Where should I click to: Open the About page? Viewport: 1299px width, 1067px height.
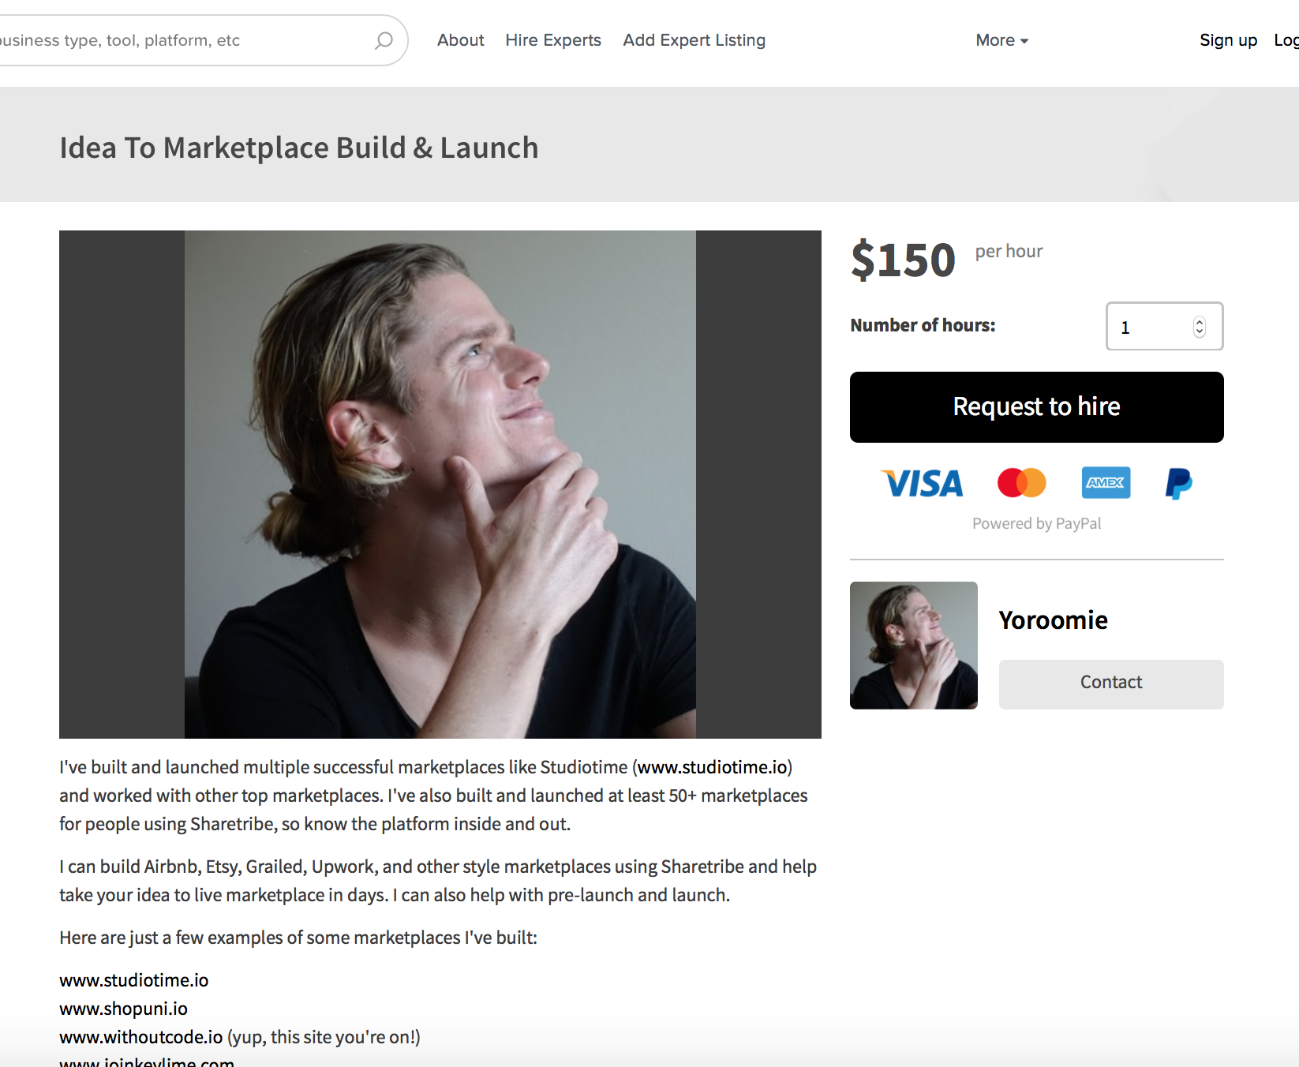[460, 39]
